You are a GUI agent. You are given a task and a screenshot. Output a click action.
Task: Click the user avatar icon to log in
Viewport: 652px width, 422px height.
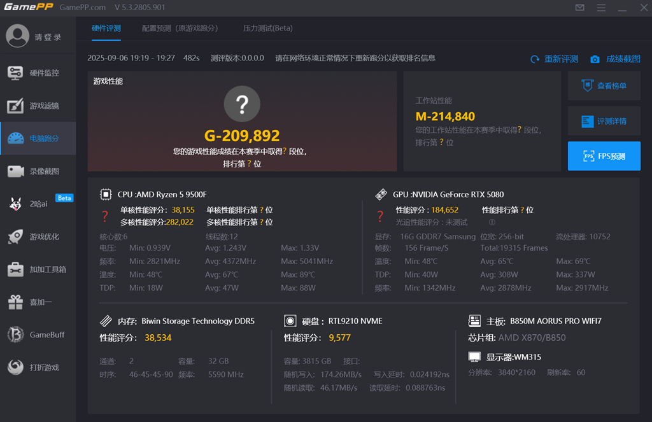point(17,36)
